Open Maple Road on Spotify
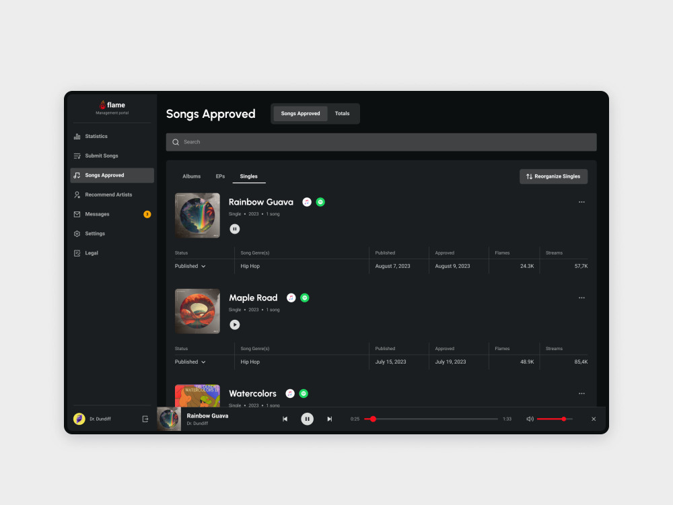Viewport: 673px width, 505px height. [305, 298]
